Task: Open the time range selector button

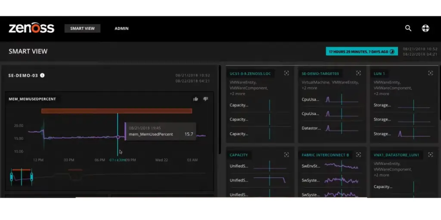Action: pyautogui.click(x=362, y=52)
